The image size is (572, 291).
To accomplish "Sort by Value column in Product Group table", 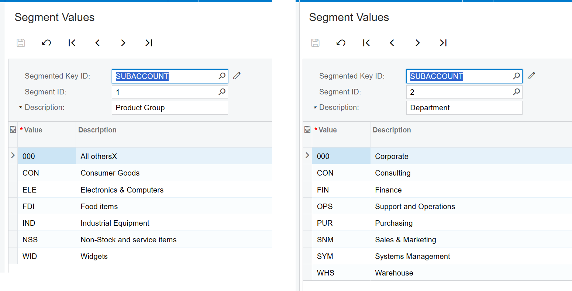I will point(47,134).
